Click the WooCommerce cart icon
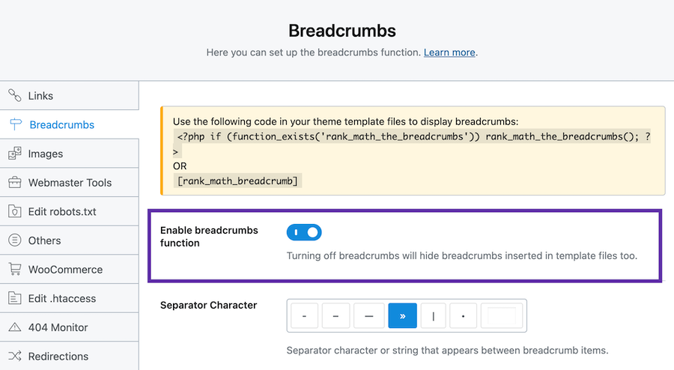This screenshot has height=370, width=674. (x=14, y=269)
